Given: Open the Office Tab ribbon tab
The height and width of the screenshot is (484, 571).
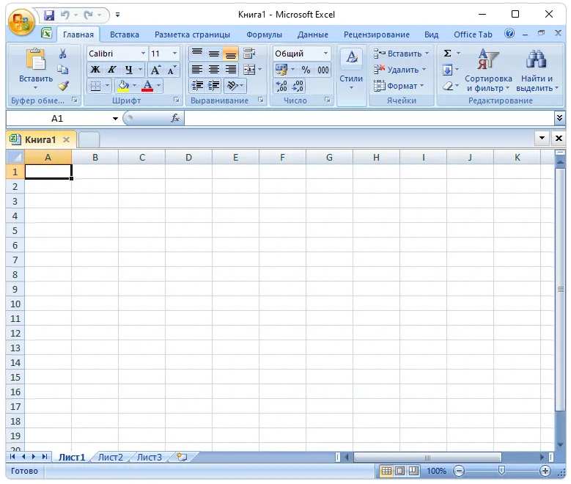Looking at the screenshot, I should tap(473, 34).
